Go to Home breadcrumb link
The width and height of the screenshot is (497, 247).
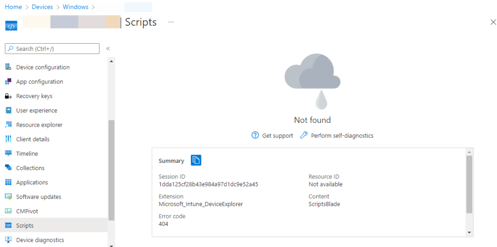(x=13, y=7)
